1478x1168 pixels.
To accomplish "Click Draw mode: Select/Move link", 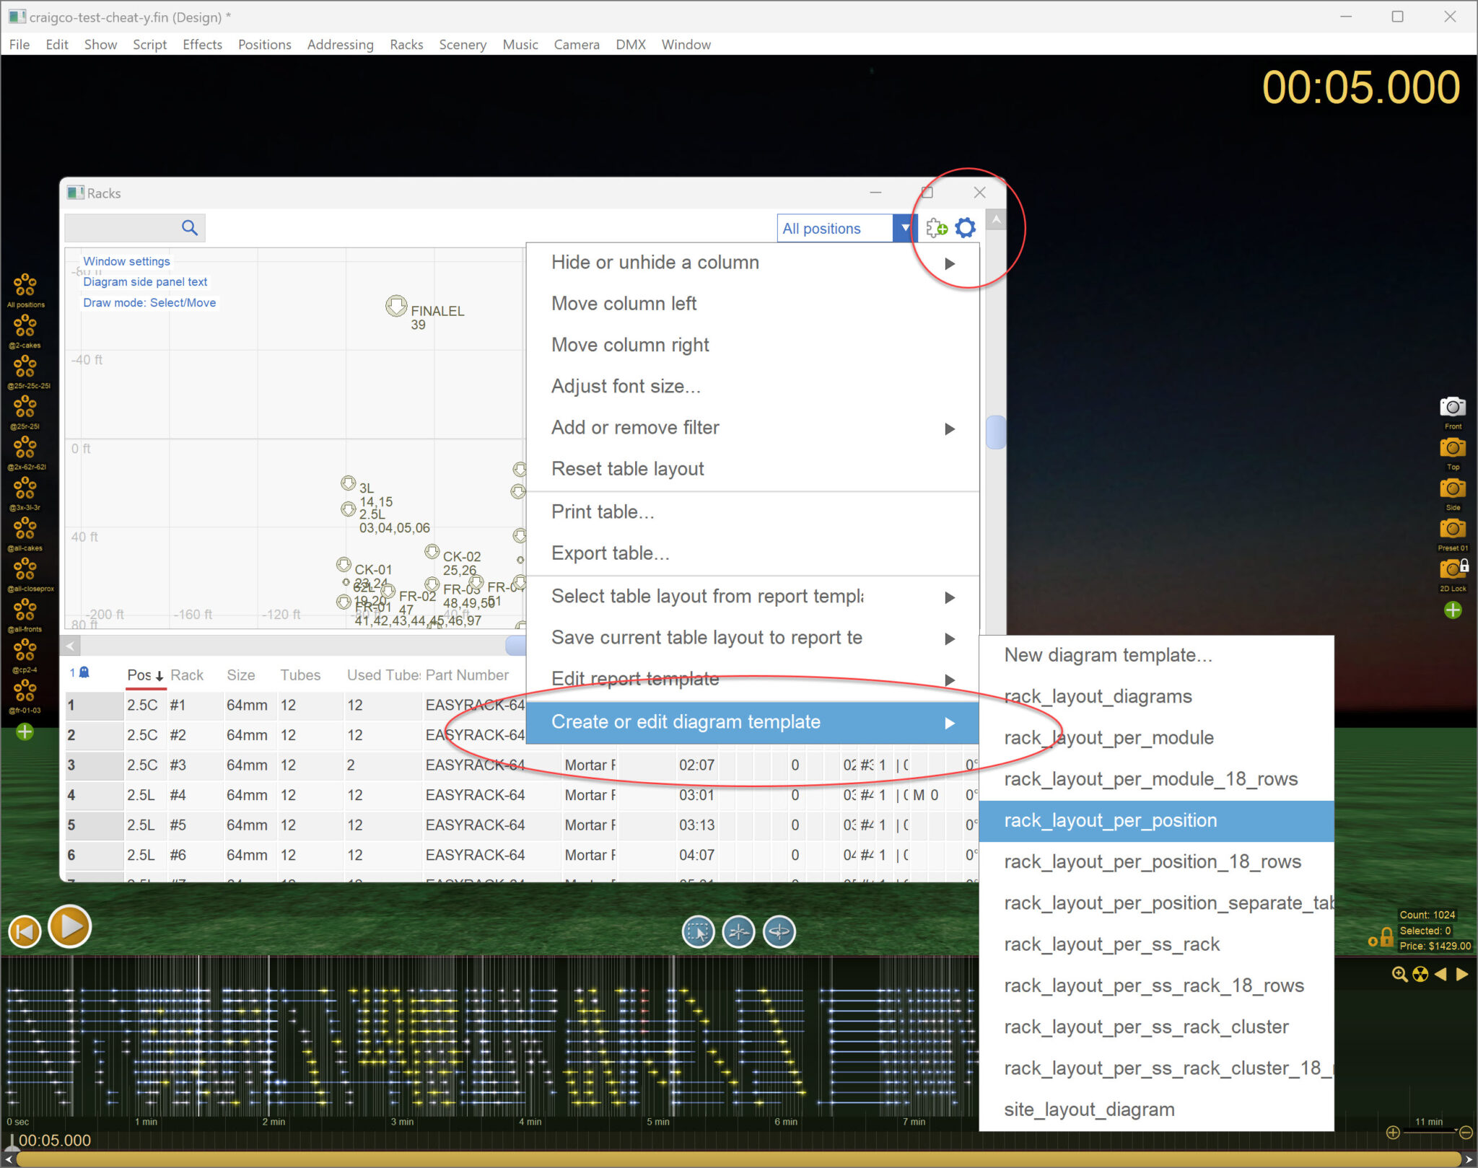I will click(x=149, y=302).
